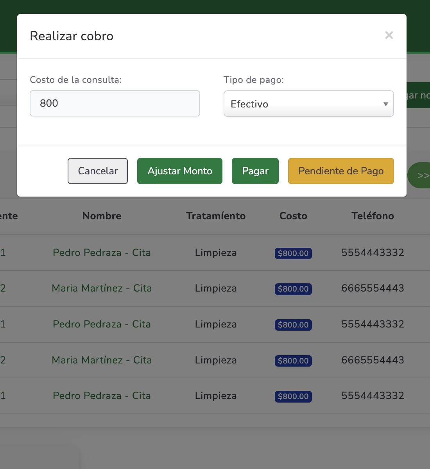Sort by the Nombre column header
This screenshot has height=469, width=430.
click(x=102, y=216)
